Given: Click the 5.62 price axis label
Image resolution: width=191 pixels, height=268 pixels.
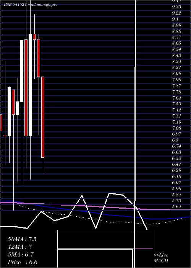Looking at the screenshot, I should 176,207.
